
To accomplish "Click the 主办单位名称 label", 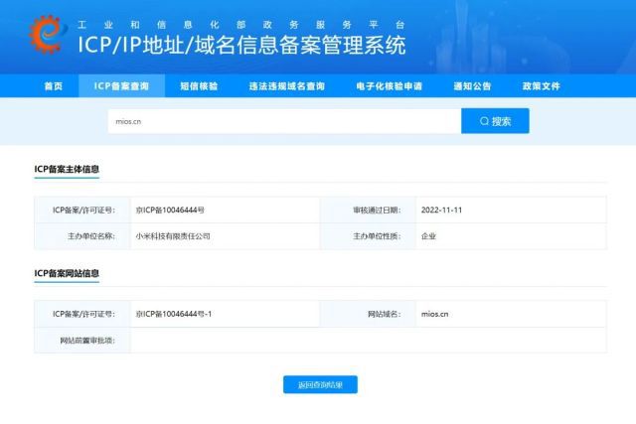I will (x=91, y=236).
